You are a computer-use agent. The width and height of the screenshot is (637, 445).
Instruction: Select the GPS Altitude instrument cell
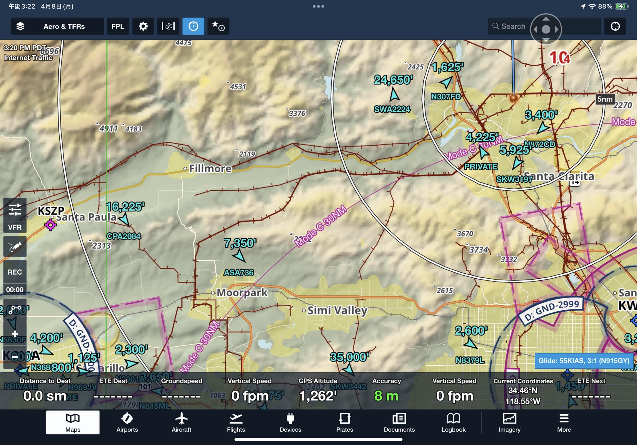pyautogui.click(x=318, y=391)
